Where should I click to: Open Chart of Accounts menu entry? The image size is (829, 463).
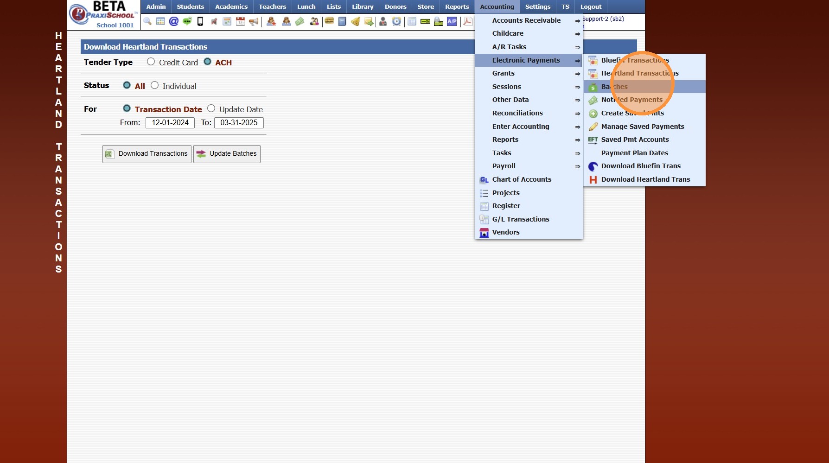coord(529,179)
